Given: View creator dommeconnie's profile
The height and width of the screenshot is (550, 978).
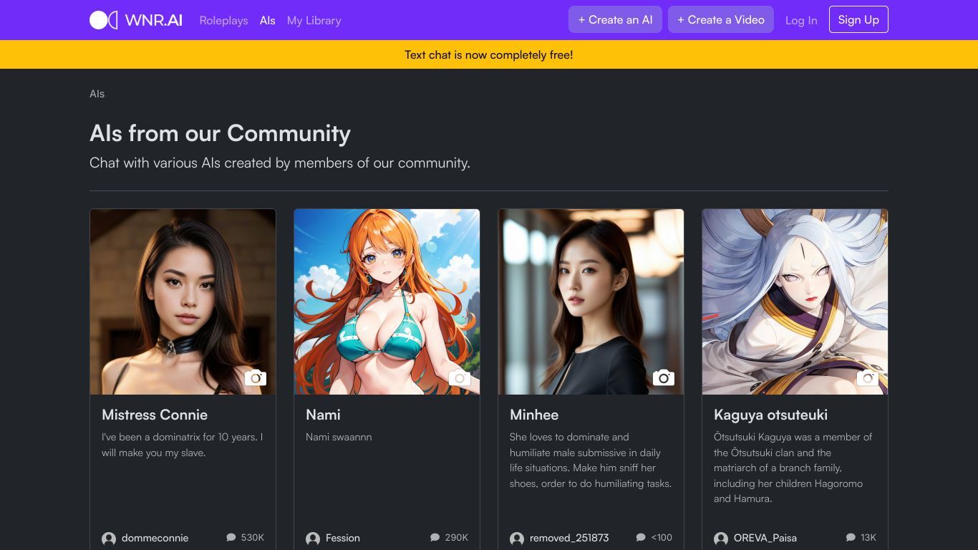Looking at the screenshot, I should [x=155, y=538].
